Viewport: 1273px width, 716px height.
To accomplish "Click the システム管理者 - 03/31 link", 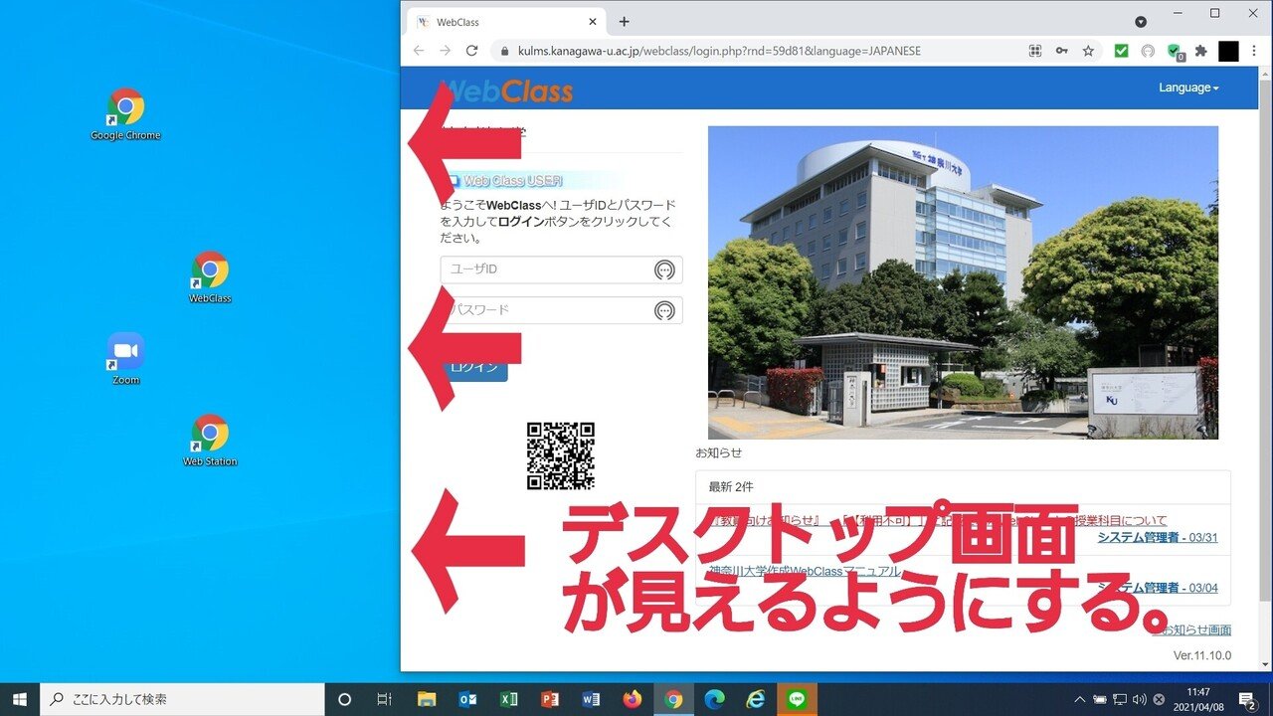I will point(1158,538).
